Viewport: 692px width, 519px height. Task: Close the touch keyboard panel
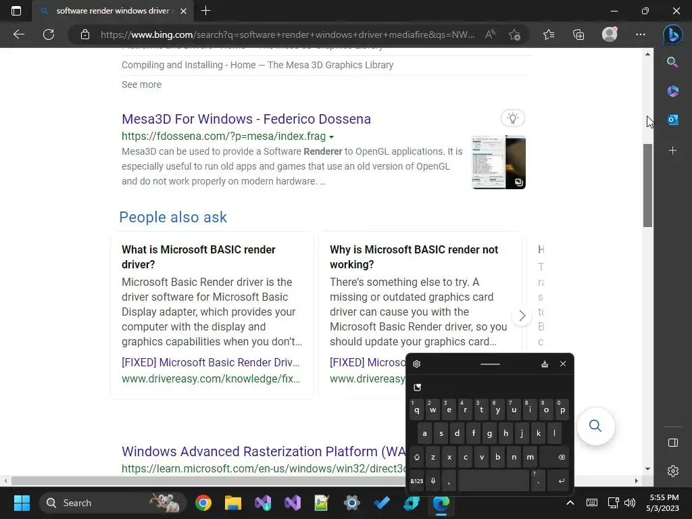563,364
